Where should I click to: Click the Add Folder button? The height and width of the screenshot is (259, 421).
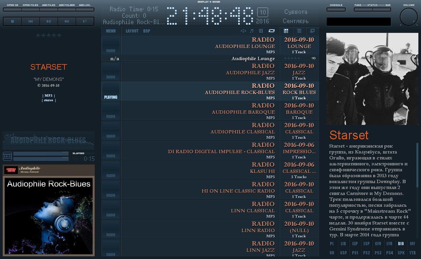[x=66, y=10]
